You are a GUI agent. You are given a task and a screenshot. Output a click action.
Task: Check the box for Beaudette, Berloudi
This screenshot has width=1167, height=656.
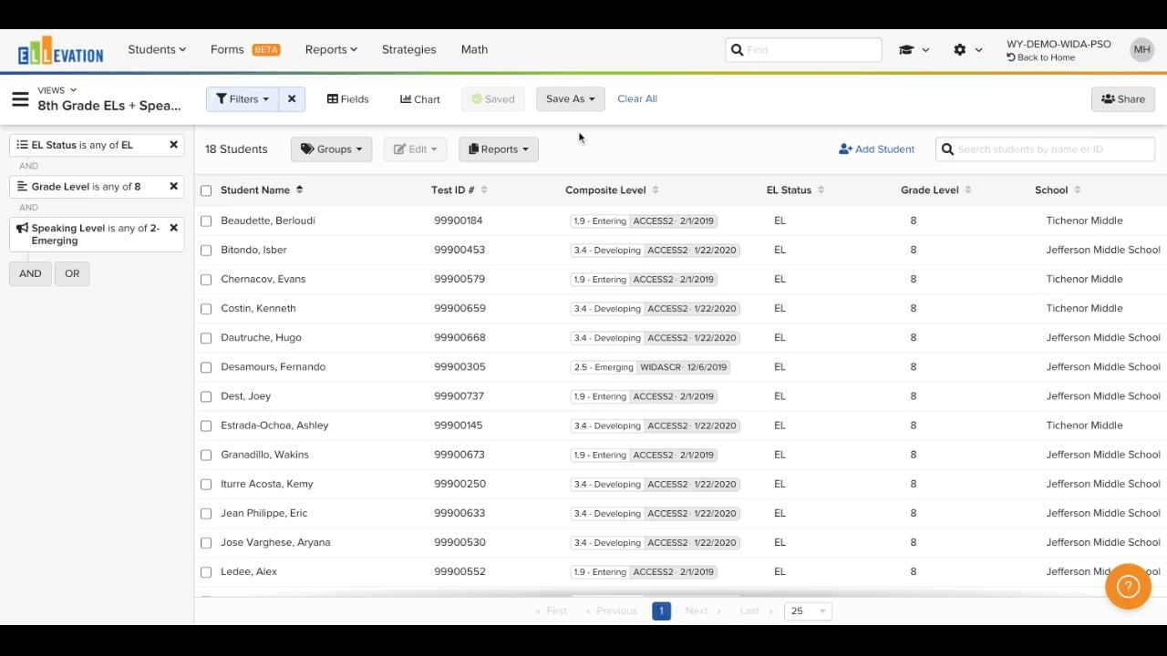[x=206, y=221]
